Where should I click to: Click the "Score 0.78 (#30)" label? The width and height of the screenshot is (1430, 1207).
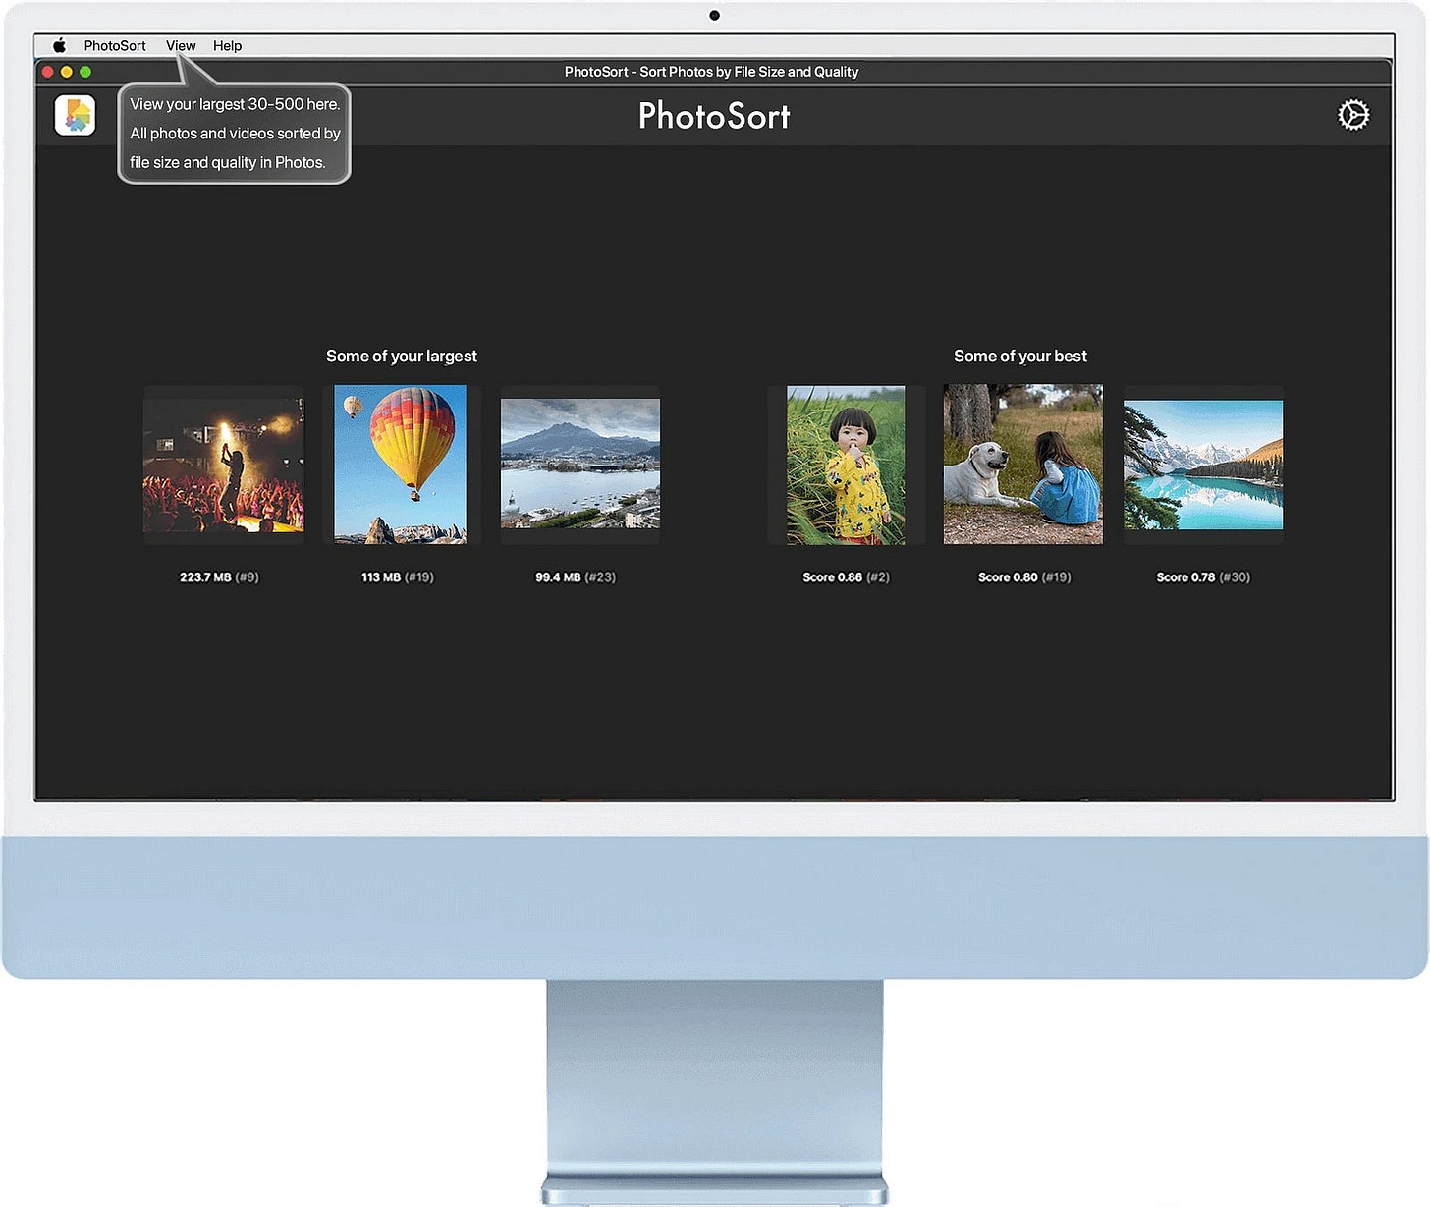coord(1203,577)
